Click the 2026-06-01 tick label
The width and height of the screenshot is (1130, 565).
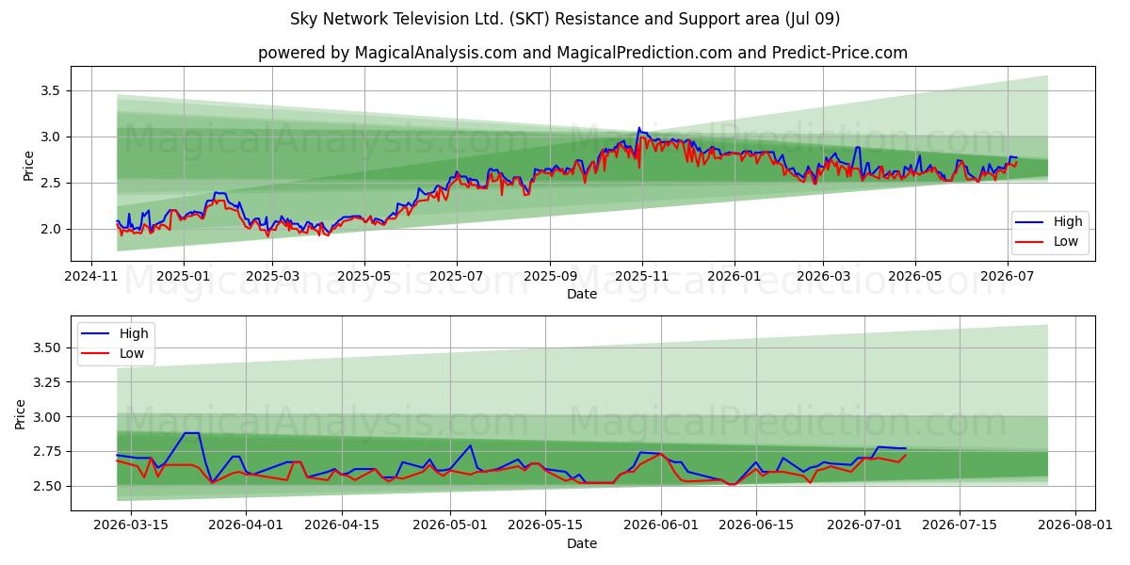click(x=661, y=525)
